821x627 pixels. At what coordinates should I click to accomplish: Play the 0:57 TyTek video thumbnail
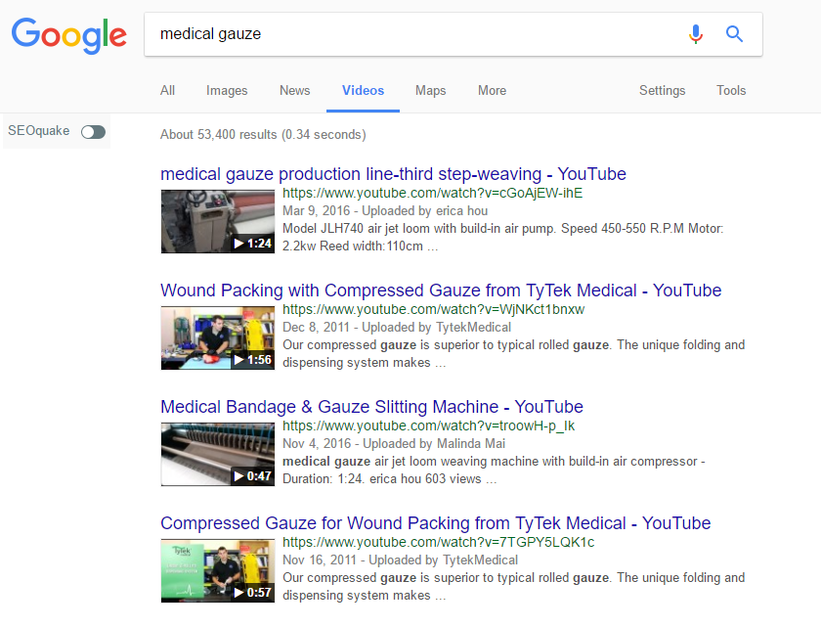[x=218, y=570]
